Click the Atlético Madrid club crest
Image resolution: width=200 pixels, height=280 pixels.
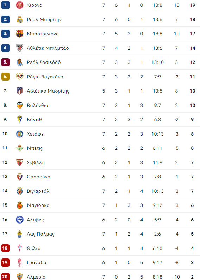tap(20, 91)
